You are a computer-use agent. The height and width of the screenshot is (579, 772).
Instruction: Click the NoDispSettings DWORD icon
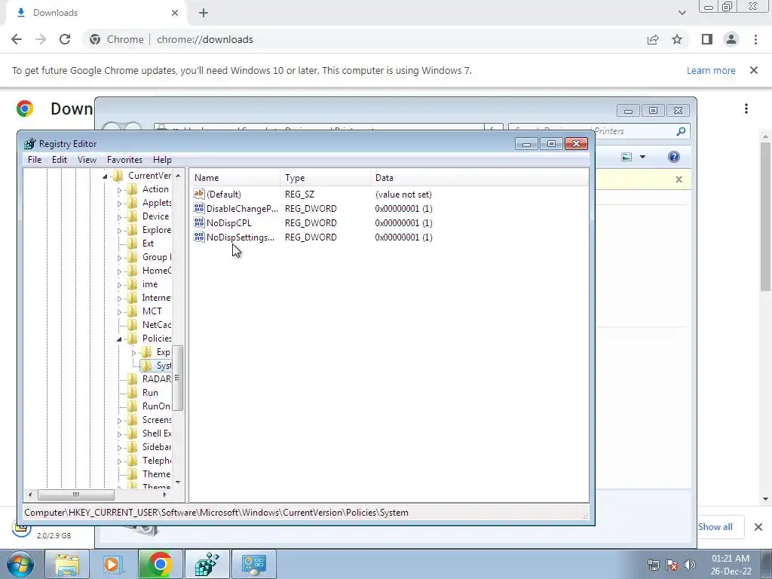click(199, 237)
